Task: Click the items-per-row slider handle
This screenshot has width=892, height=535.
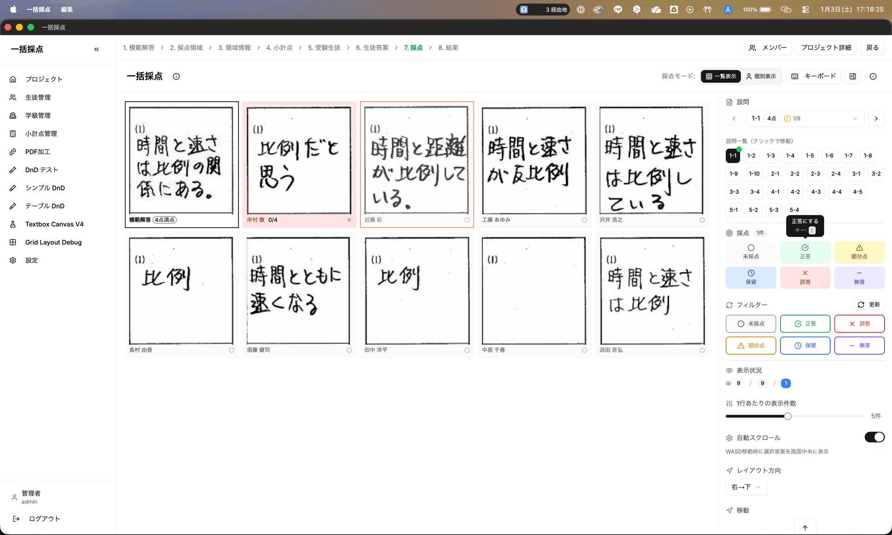Action: pos(787,416)
